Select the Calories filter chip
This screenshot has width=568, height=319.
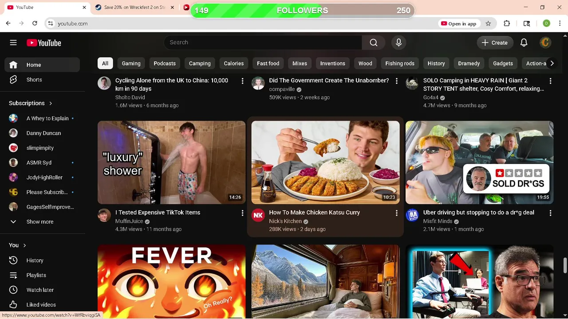pos(234,63)
